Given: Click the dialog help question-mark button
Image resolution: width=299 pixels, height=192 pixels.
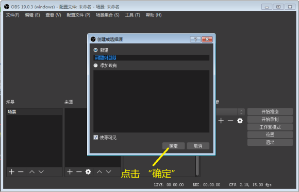Looking at the screenshot, I should 195,40.
